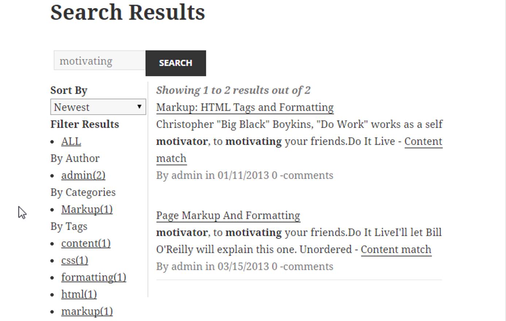Click the SEARCH button
Viewport: 506px width, 321px height.
point(175,63)
